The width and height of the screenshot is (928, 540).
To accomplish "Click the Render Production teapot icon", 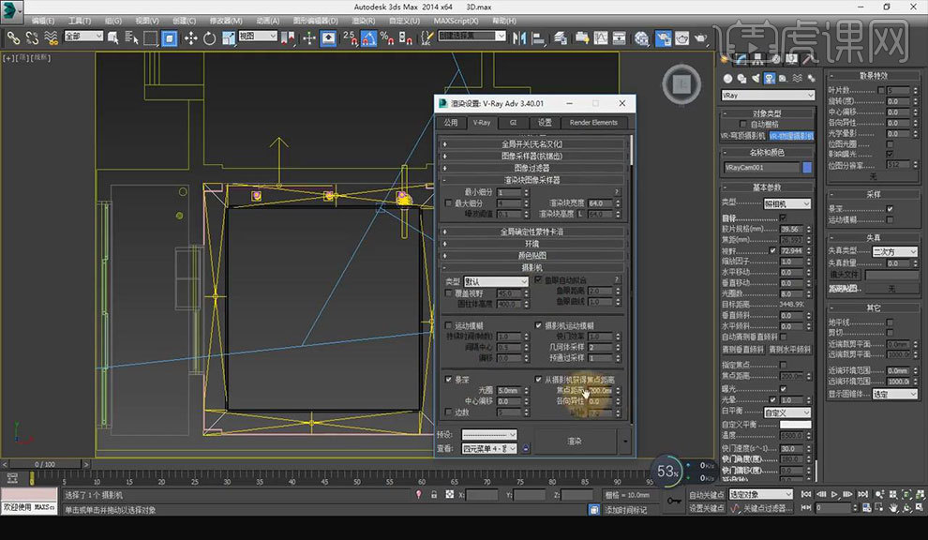I will pyautogui.click(x=701, y=38).
